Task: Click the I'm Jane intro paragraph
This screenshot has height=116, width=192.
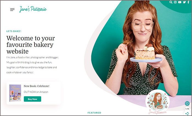Action: (x=33, y=65)
